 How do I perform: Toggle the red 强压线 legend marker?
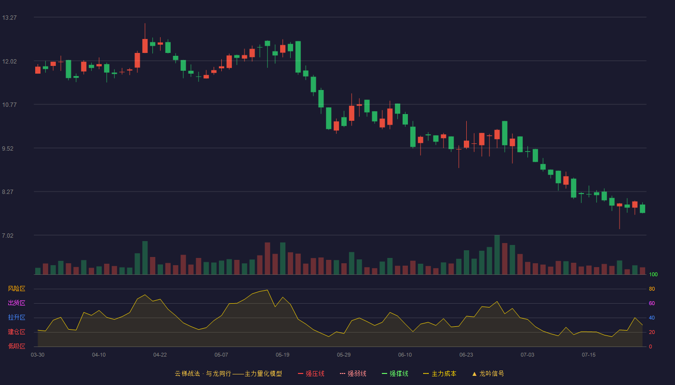300,373
